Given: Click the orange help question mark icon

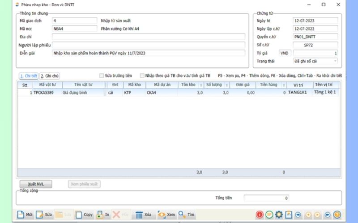Looking at the screenshot, I should (337, 215).
